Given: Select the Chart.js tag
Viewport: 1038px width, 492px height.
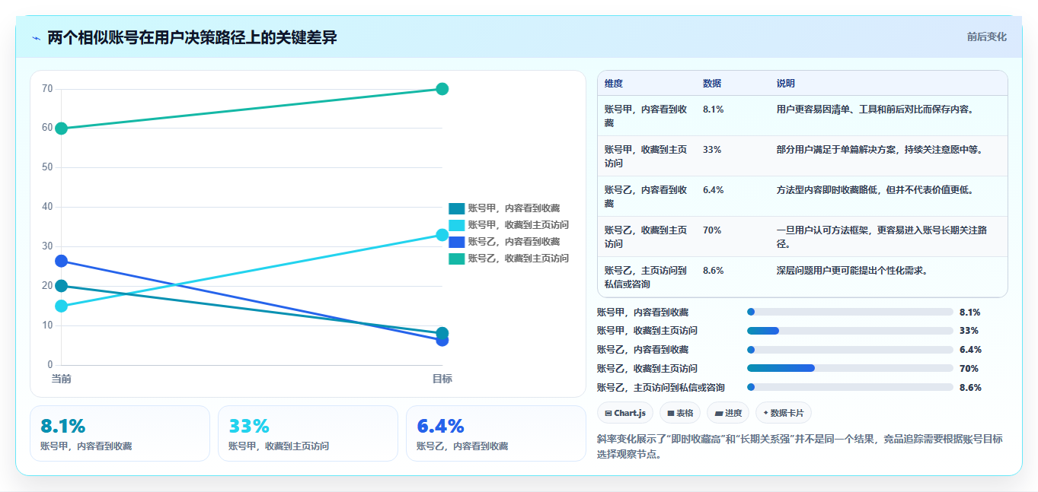Looking at the screenshot, I should 625,412.
